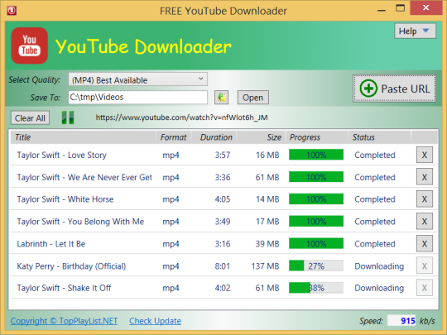Click the Save To path field
Screen dimensions: 447x335
click(x=138, y=97)
